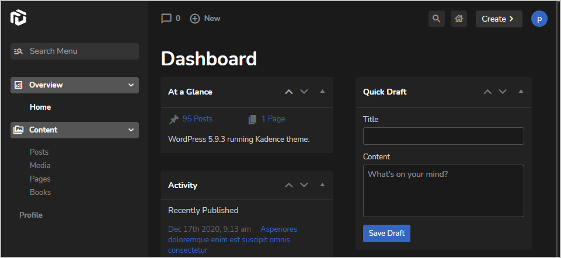
Task: Move Quick Draft widget down
Action: click(503, 92)
